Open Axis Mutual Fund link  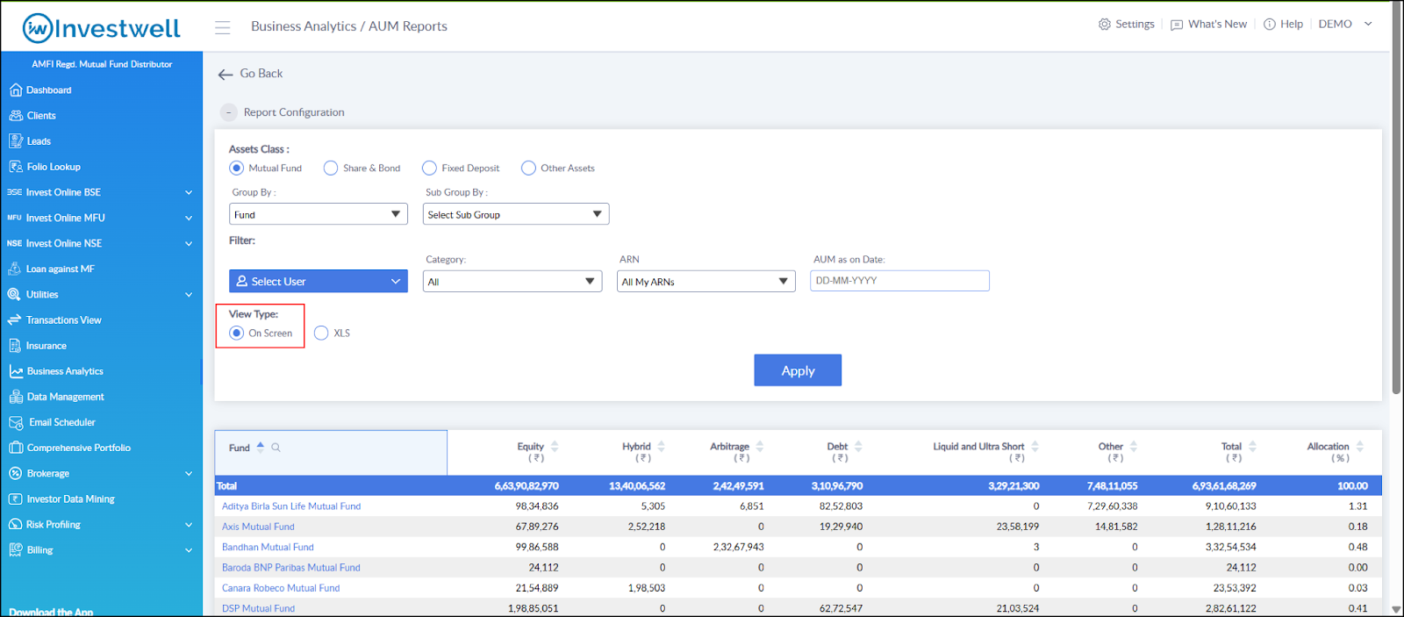pyautogui.click(x=258, y=527)
